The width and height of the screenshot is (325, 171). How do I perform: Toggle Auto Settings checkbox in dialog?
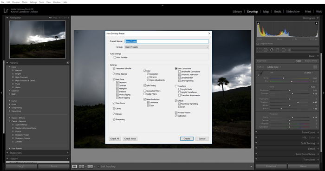pos(115,57)
